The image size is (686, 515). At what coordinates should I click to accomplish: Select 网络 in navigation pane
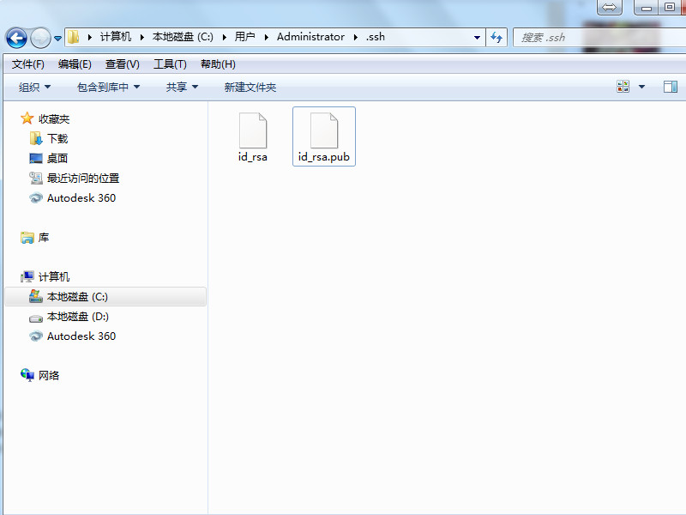pos(49,375)
